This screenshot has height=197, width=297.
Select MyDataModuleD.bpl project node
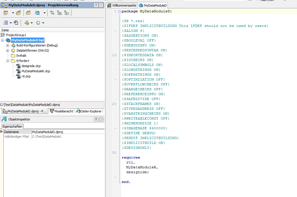click(28, 40)
